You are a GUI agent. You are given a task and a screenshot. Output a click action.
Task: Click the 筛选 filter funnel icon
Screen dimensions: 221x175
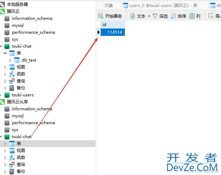click(155, 16)
